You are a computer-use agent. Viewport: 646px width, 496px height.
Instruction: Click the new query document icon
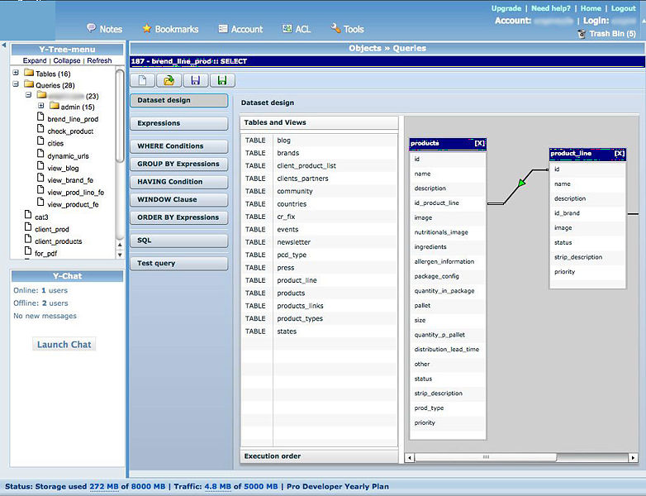(143, 80)
